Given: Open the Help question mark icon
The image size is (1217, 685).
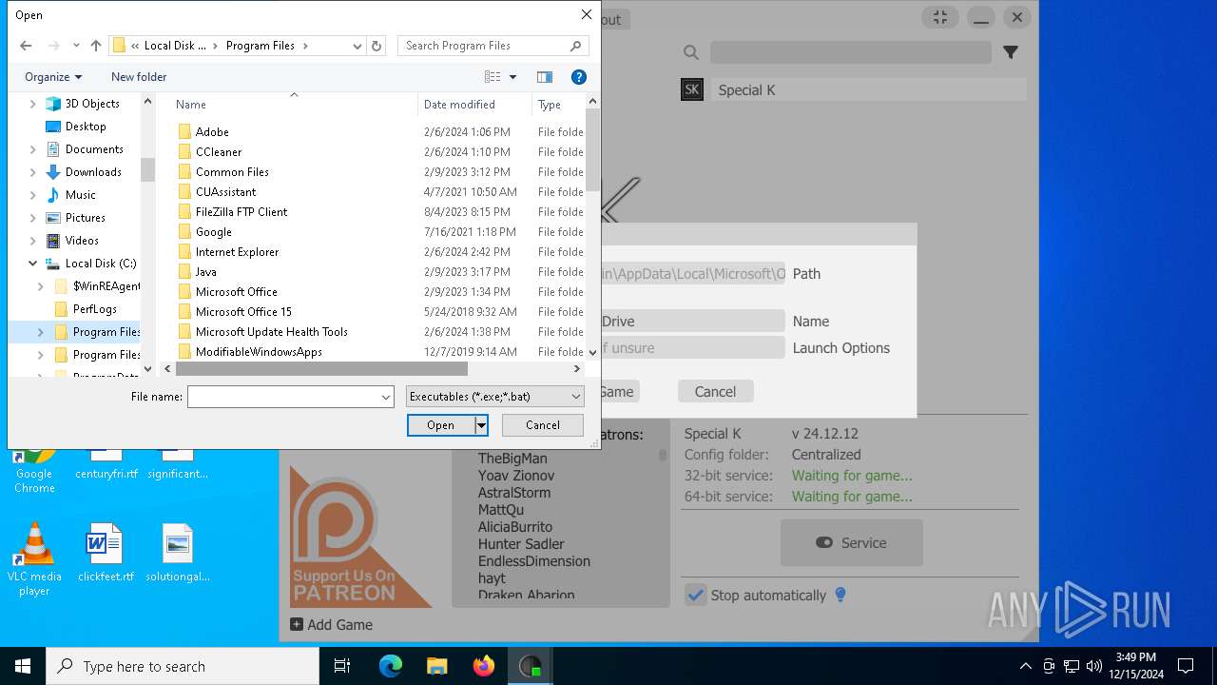Looking at the screenshot, I should tap(579, 77).
